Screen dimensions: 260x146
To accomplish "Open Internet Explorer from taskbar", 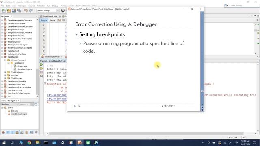I will (x=96, y=142).
